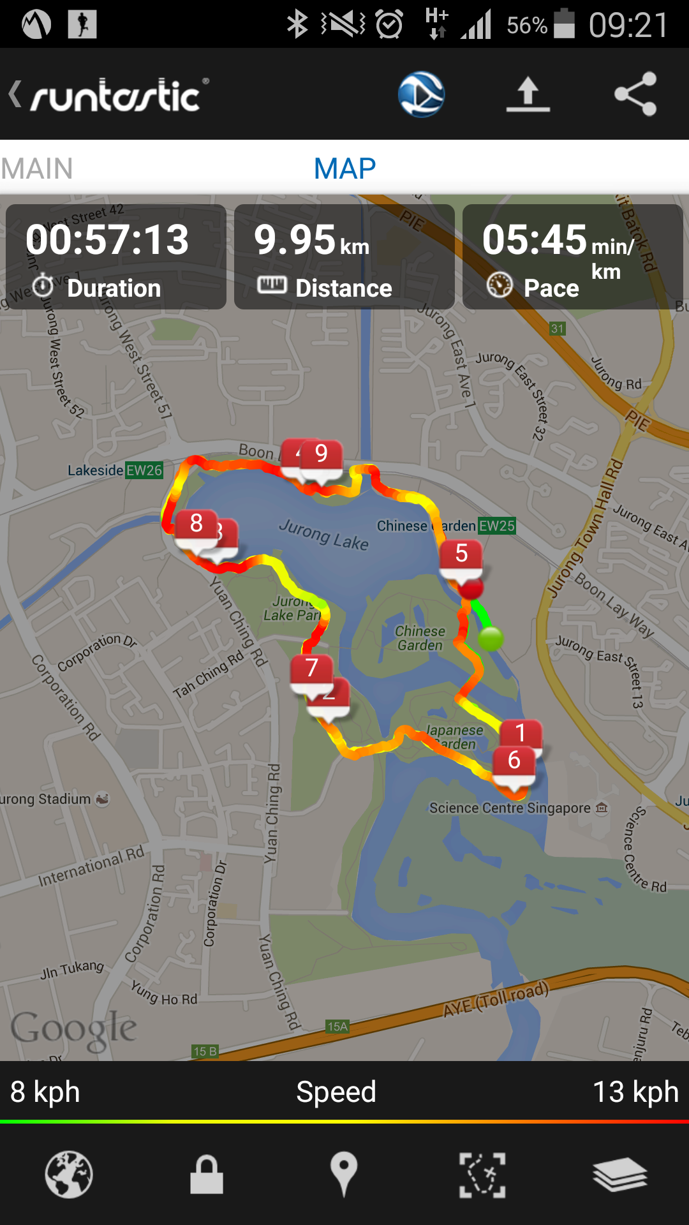Switch to the MAIN tab
The height and width of the screenshot is (1225, 689).
pyautogui.click(x=37, y=169)
